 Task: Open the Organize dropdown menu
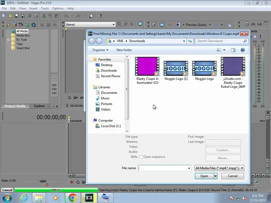100,50
